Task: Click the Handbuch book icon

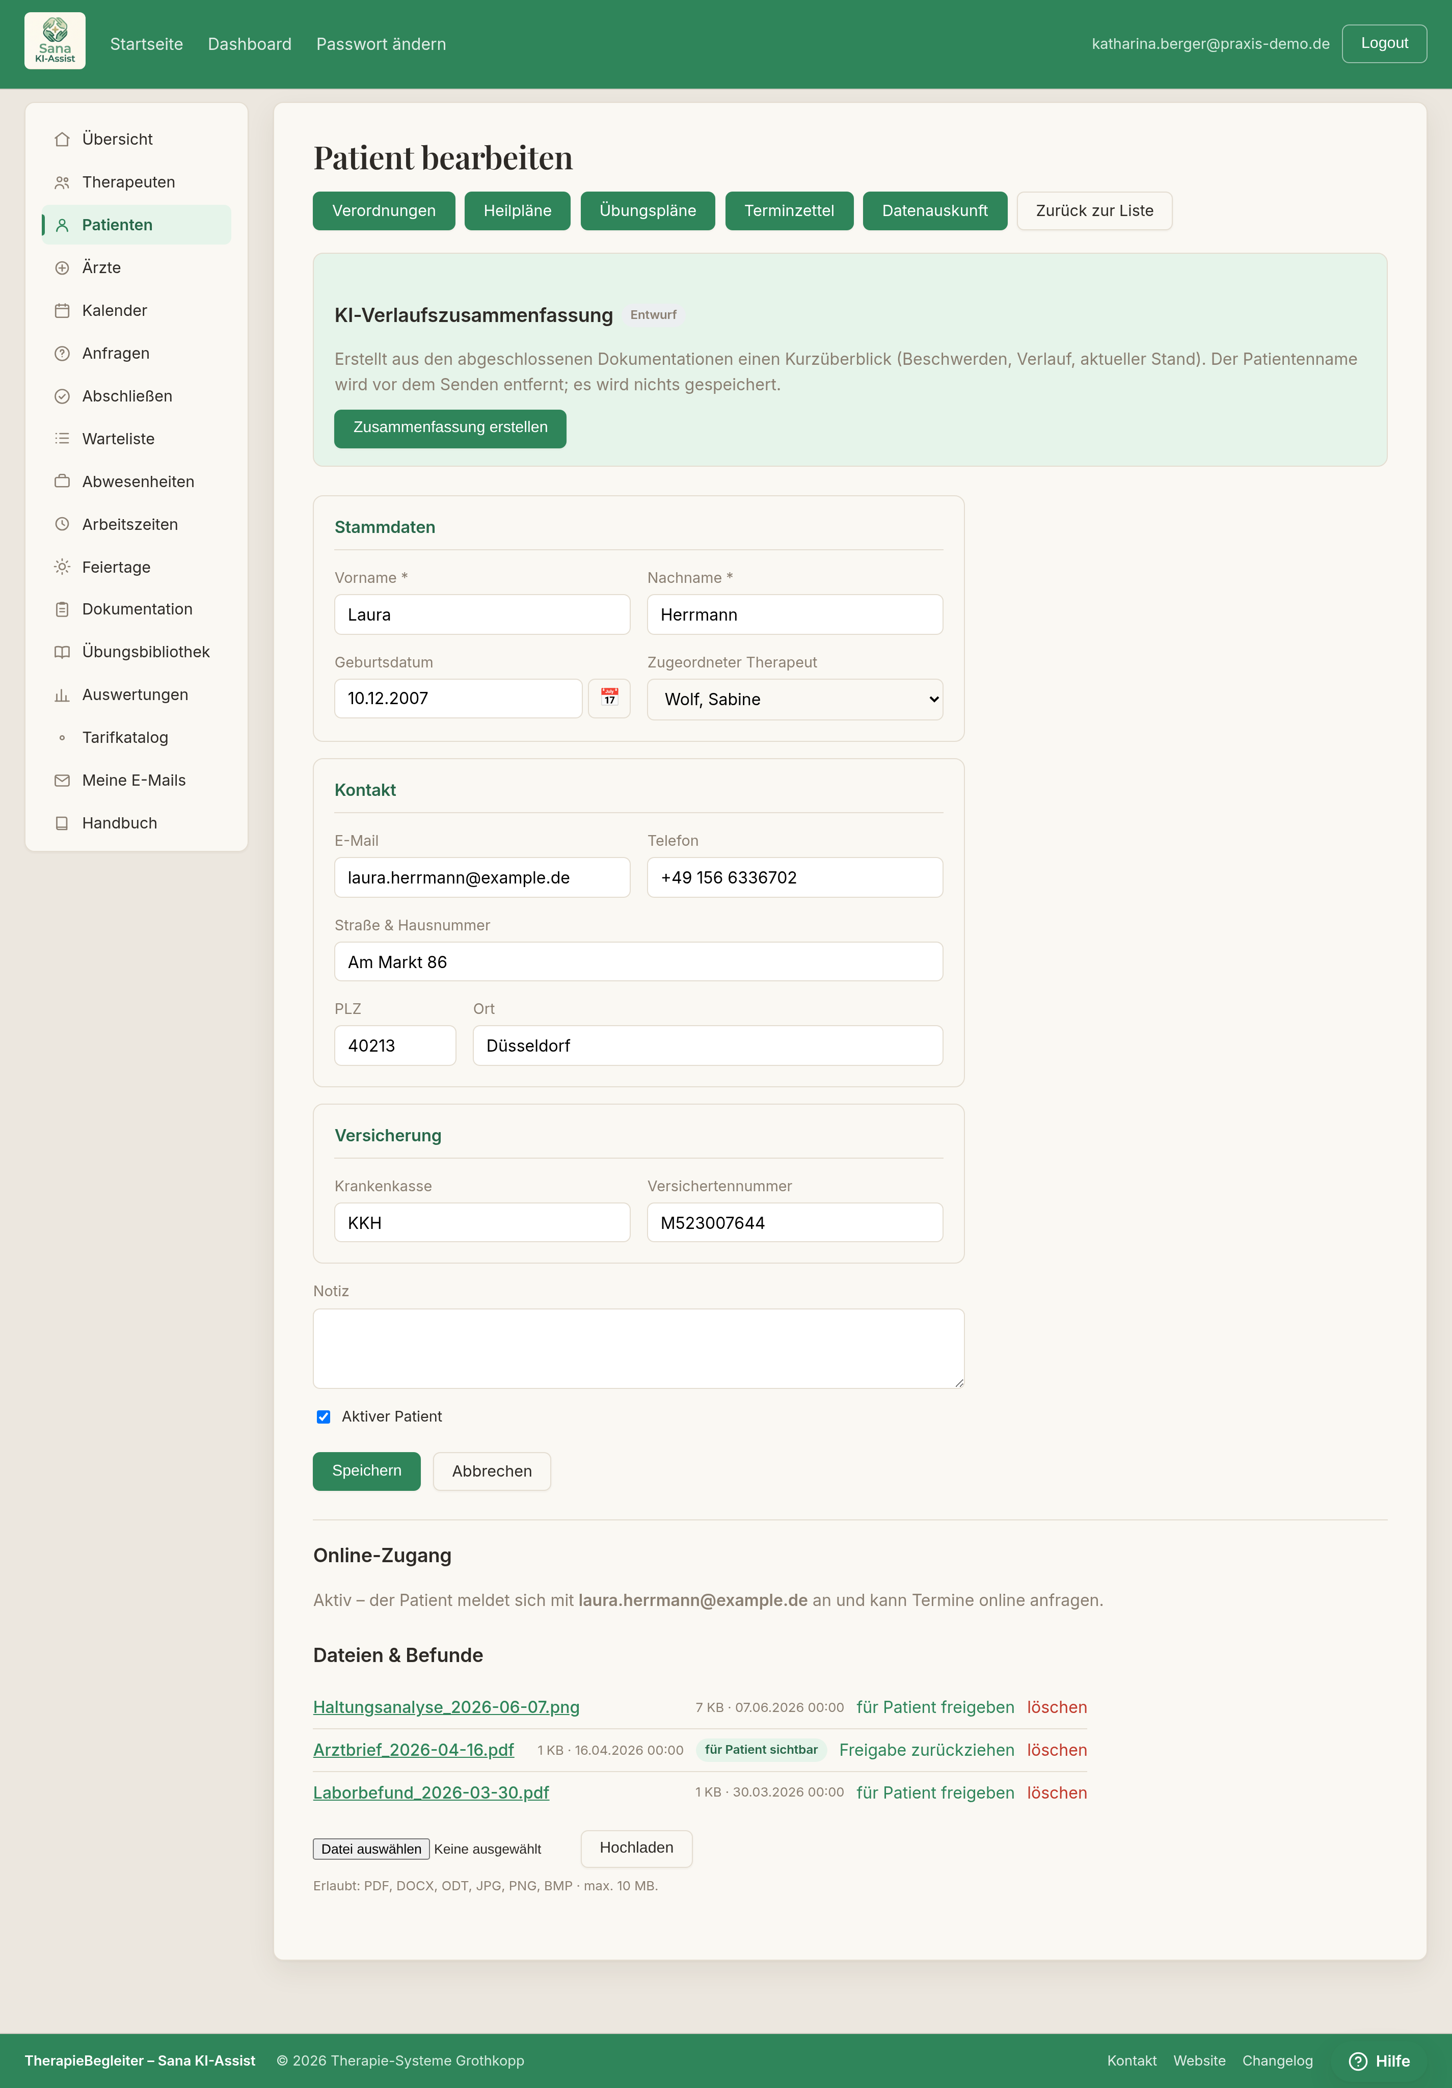Action: [x=62, y=823]
